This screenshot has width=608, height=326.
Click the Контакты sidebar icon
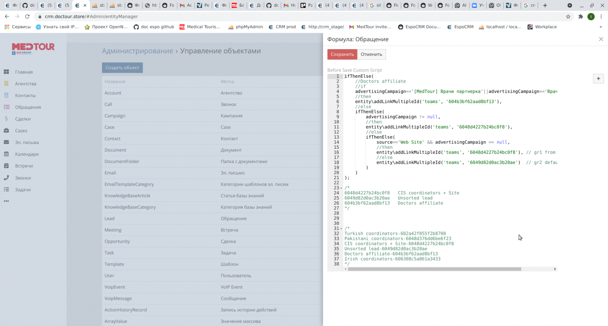point(6,95)
